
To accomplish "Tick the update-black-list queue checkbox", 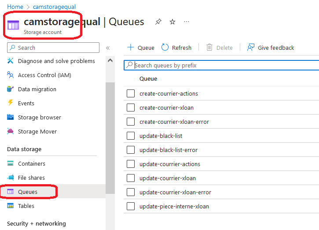I will pyautogui.click(x=131, y=136).
